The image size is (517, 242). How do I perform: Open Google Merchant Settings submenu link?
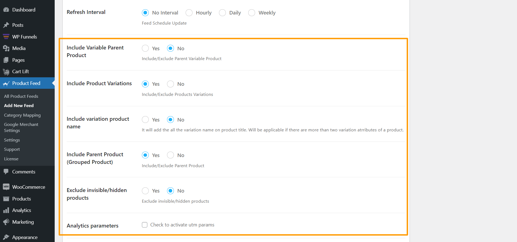[21, 128]
